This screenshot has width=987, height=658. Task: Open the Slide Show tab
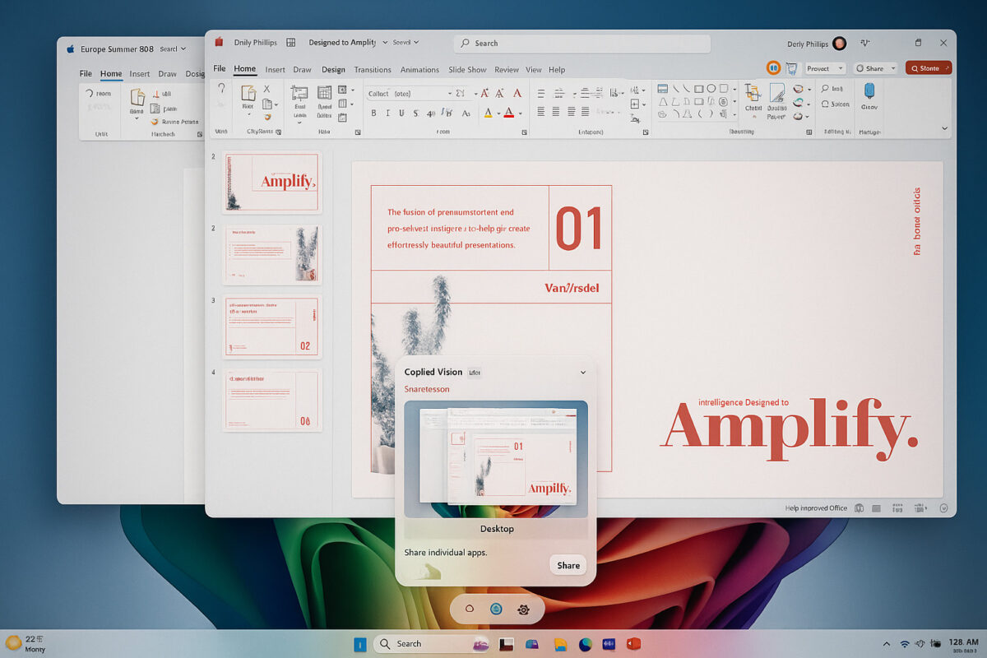(x=467, y=70)
